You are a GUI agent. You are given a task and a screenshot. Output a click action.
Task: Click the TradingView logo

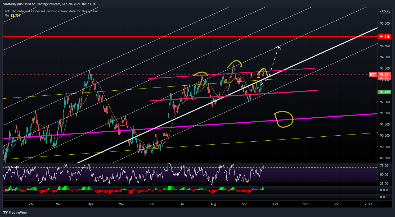coord(15,212)
